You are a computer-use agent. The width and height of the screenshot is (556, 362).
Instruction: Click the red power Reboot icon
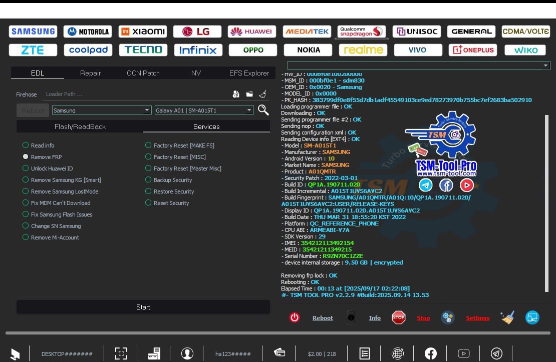coord(295,317)
